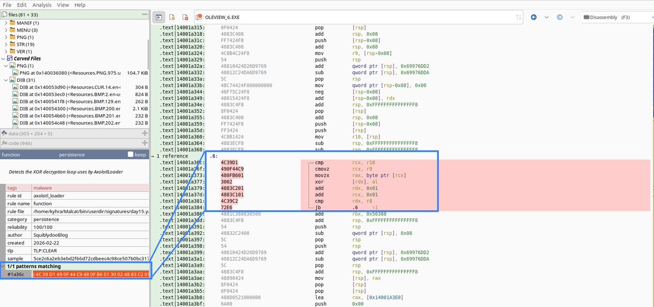Select the VER folder icon

click(x=13, y=51)
